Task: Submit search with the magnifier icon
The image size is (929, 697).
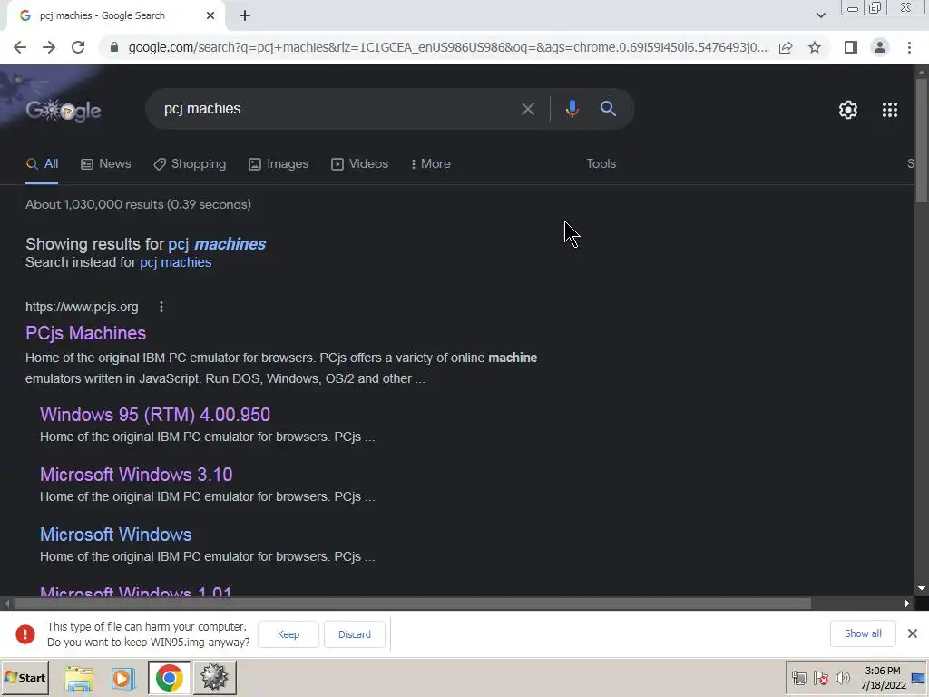Action: click(608, 109)
